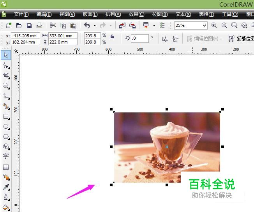Select the Smart Fill tool

[6, 106]
